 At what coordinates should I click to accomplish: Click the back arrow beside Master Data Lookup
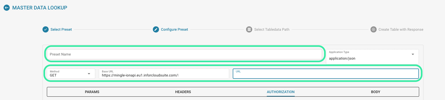(7, 8)
